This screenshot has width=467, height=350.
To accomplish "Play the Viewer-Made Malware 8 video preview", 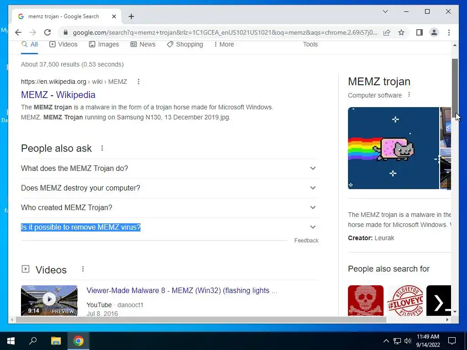I will [x=49, y=300].
